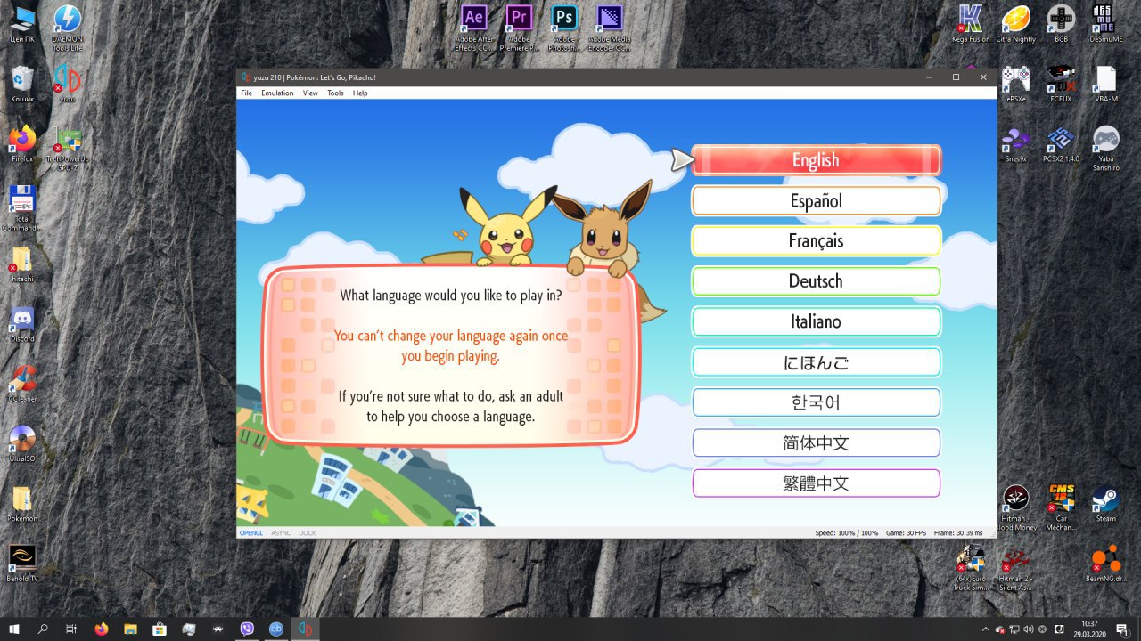Image resolution: width=1141 pixels, height=641 pixels.
Task: Choose the Español language option
Action: tap(816, 201)
